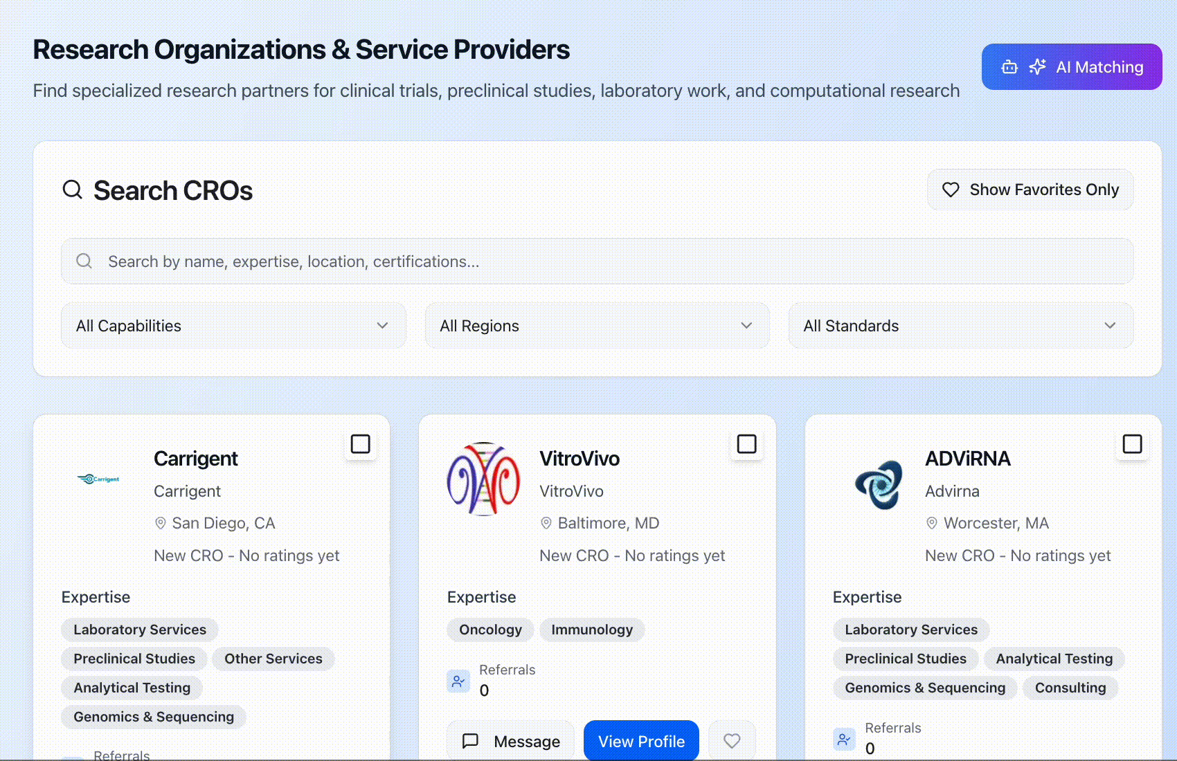
Task: Expand the All Regions filter
Action: pos(596,326)
